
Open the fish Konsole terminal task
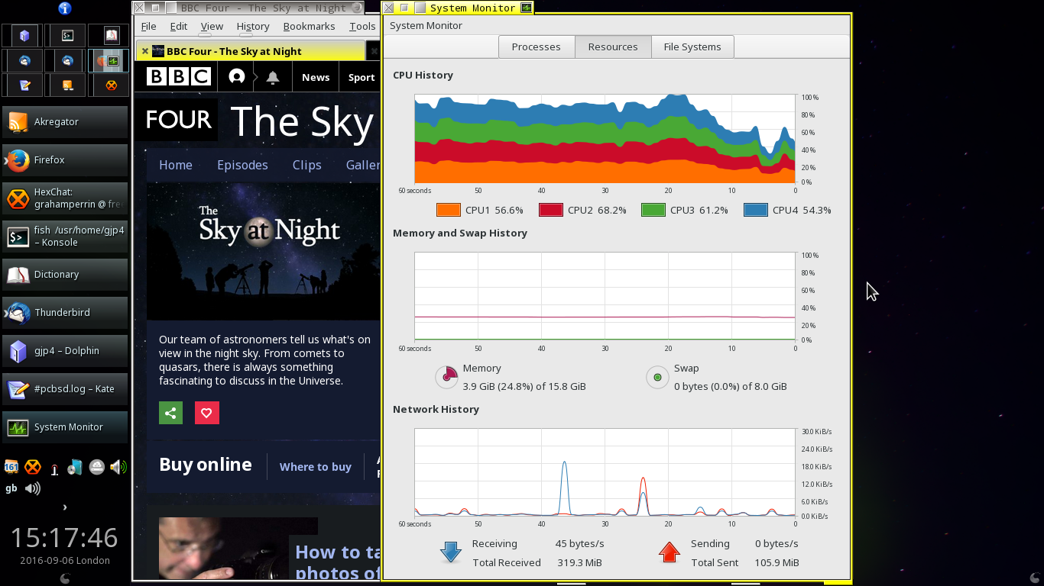(x=65, y=237)
